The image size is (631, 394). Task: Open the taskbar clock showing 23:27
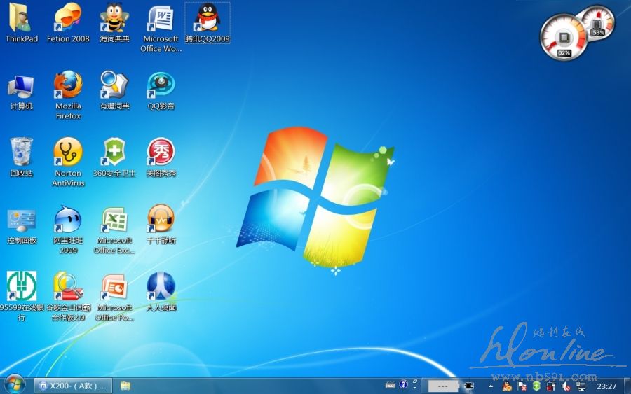(606, 386)
